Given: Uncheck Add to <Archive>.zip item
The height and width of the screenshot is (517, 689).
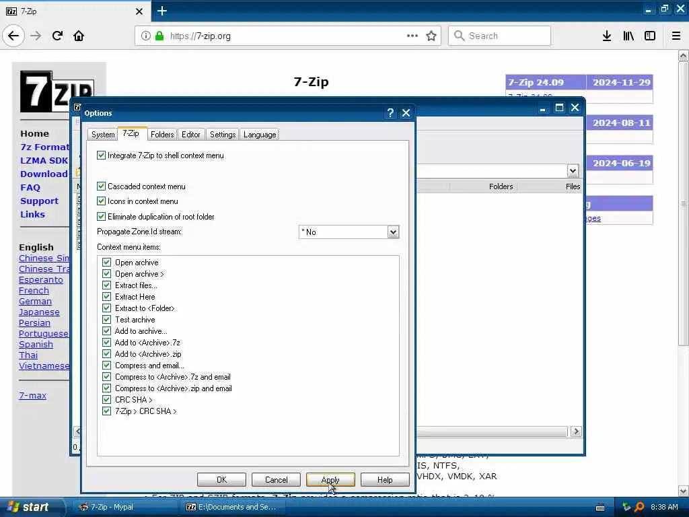Looking at the screenshot, I should coord(106,354).
